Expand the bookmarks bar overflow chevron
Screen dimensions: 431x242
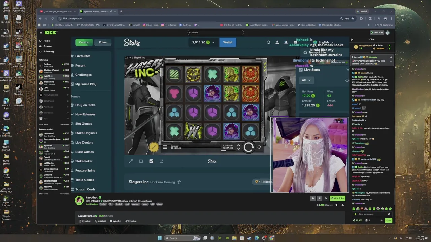click(x=369, y=25)
